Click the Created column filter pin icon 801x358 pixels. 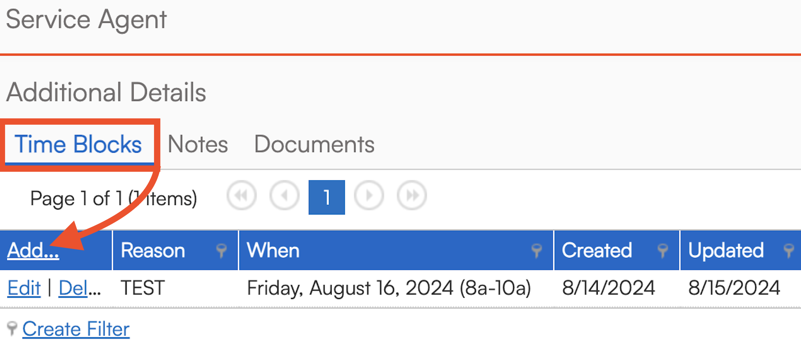662,251
